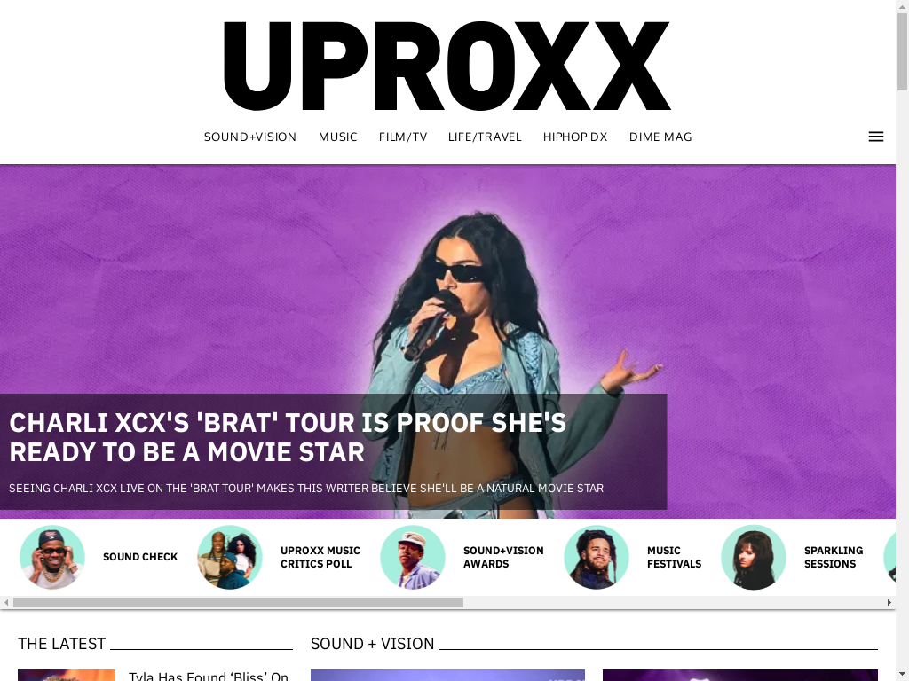Select FILM/TV in the navigation
The width and height of the screenshot is (909, 681).
click(x=403, y=137)
